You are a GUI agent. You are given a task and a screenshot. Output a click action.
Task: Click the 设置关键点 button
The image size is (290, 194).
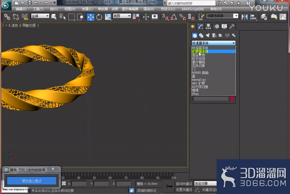(x=184, y=190)
